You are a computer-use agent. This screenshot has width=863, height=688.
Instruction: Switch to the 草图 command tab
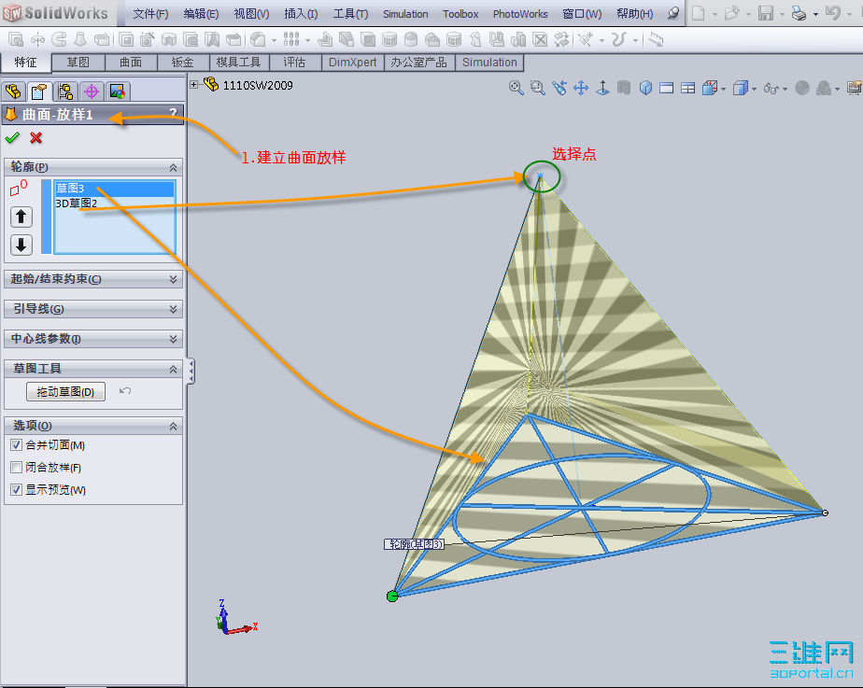pyautogui.click(x=78, y=63)
